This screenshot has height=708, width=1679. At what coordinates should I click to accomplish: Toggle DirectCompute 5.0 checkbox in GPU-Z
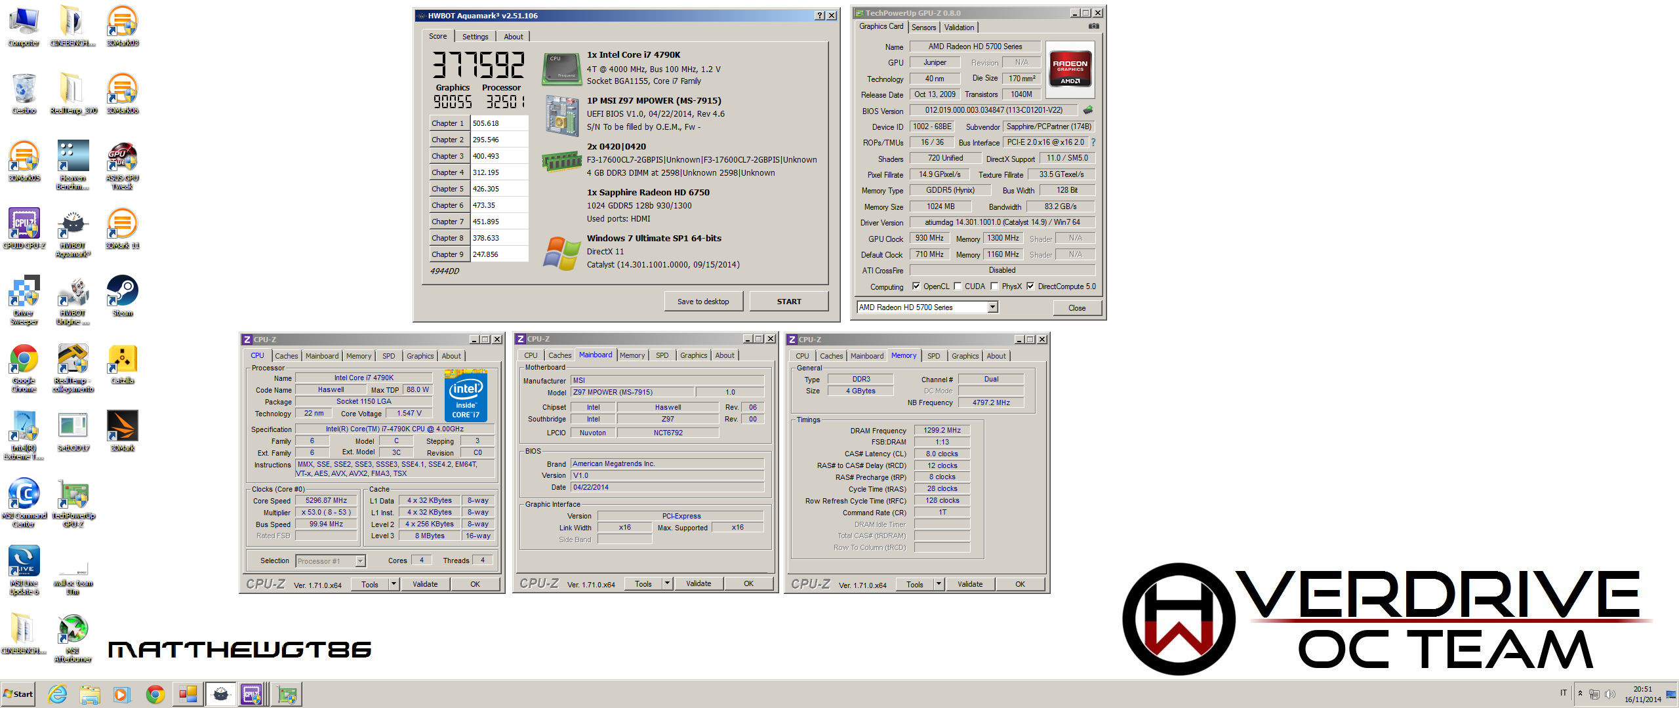click(x=1030, y=286)
